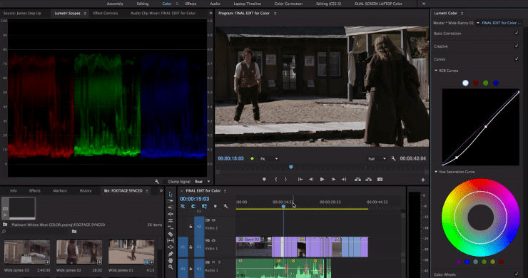Show hidden panel tabs beside Audio Clip Mixer

coord(210,14)
